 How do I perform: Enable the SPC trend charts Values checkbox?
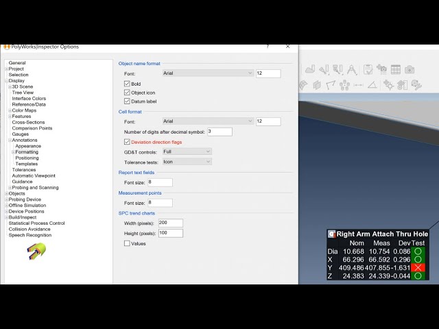point(127,243)
